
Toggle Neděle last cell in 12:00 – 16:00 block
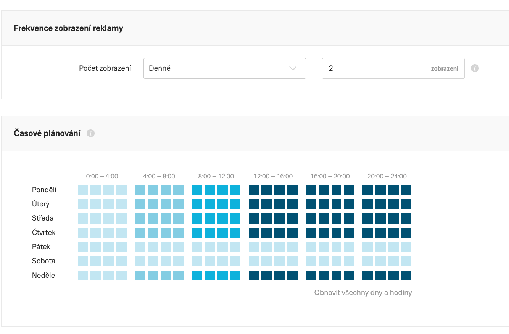tap(292, 276)
